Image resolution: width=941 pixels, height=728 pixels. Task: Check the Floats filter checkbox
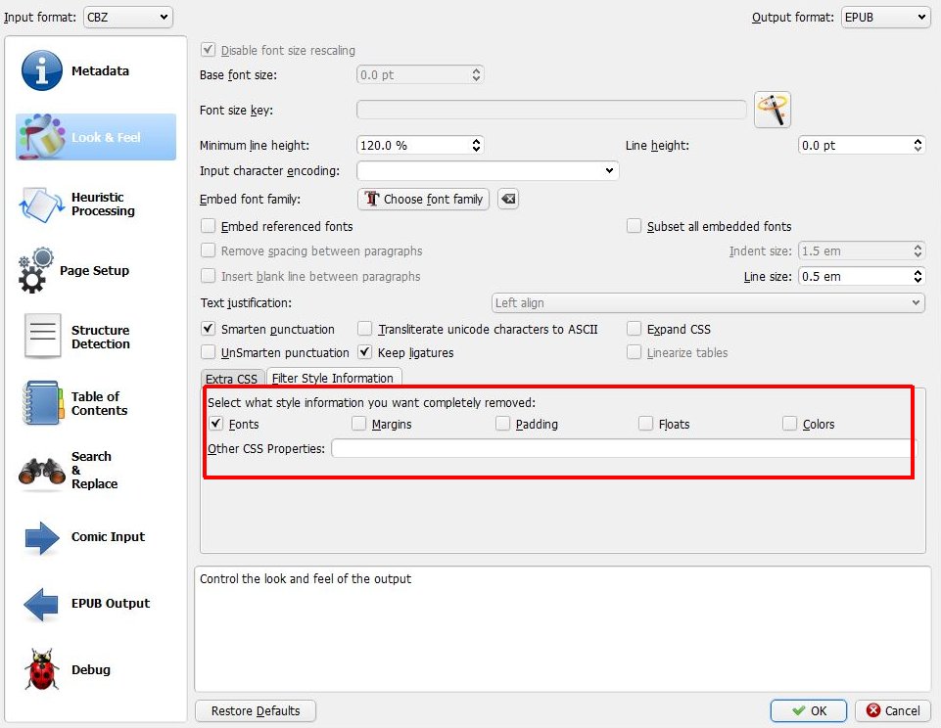[x=645, y=424]
